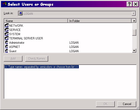The height and width of the screenshot is (110, 140).
Task: Click the list scrollbar up arrow
Action: coord(134,21)
